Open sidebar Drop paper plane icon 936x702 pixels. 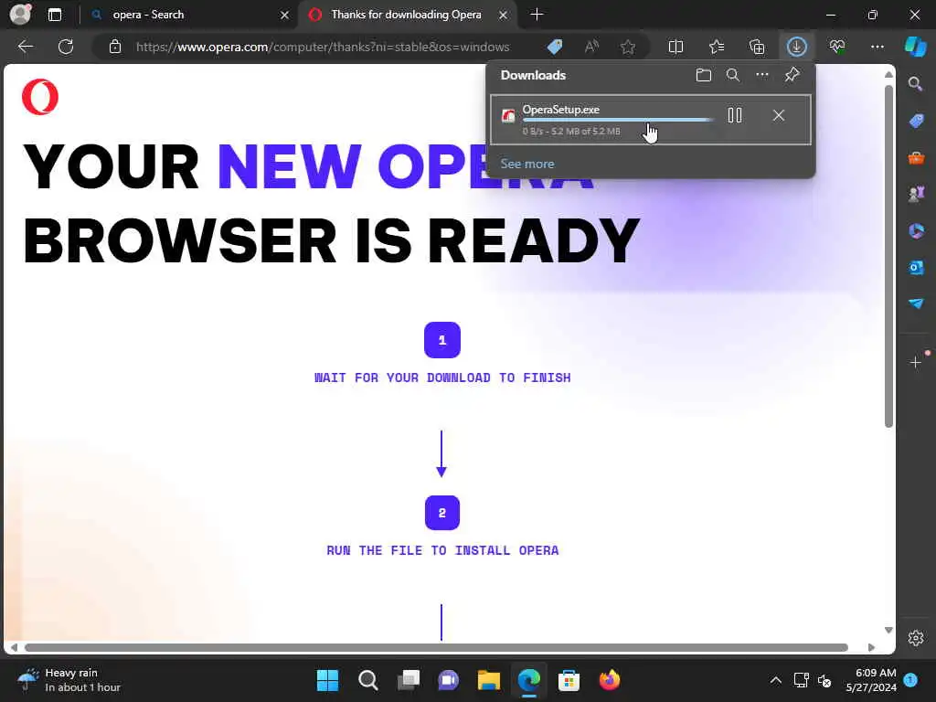tap(916, 303)
